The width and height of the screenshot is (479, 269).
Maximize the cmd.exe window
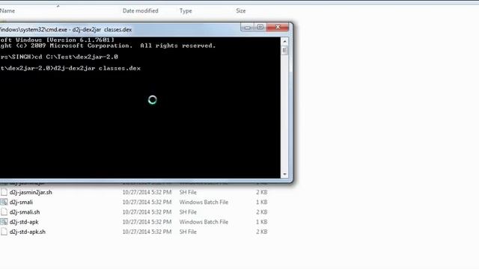260,27
